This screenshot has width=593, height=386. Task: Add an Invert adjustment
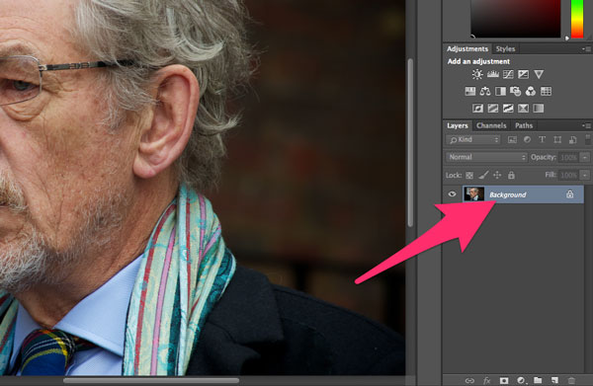pyautogui.click(x=477, y=109)
